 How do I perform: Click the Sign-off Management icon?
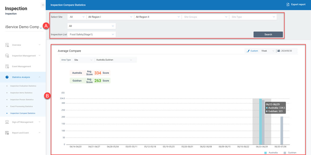(x=7, y=122)
